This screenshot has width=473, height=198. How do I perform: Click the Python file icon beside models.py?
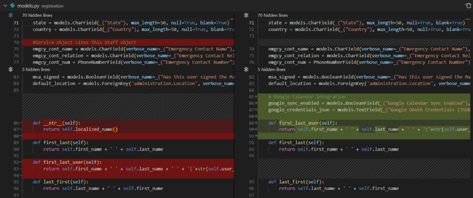click(x=12, y=6)
